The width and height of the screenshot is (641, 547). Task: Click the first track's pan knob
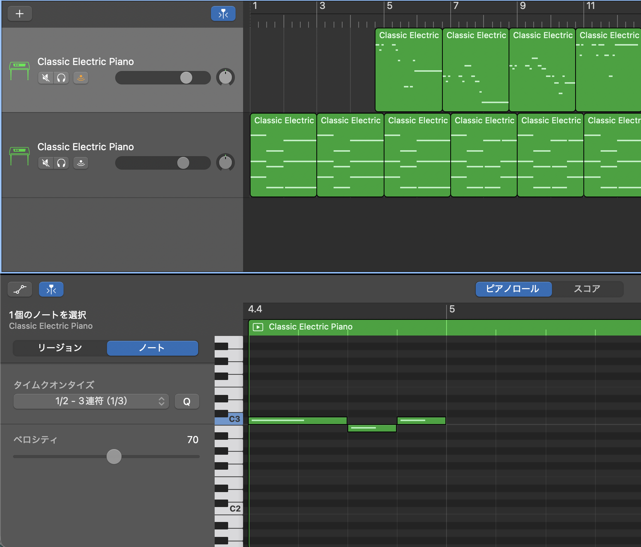click(x=225, y=77)
